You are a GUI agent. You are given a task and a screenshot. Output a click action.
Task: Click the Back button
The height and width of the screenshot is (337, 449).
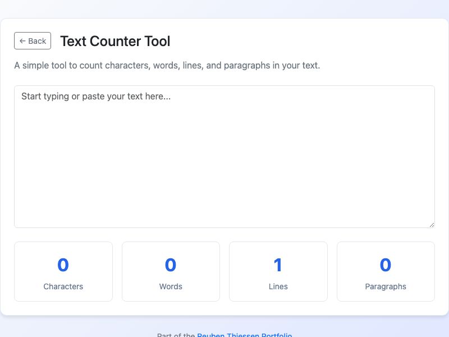tap(32, 40)
